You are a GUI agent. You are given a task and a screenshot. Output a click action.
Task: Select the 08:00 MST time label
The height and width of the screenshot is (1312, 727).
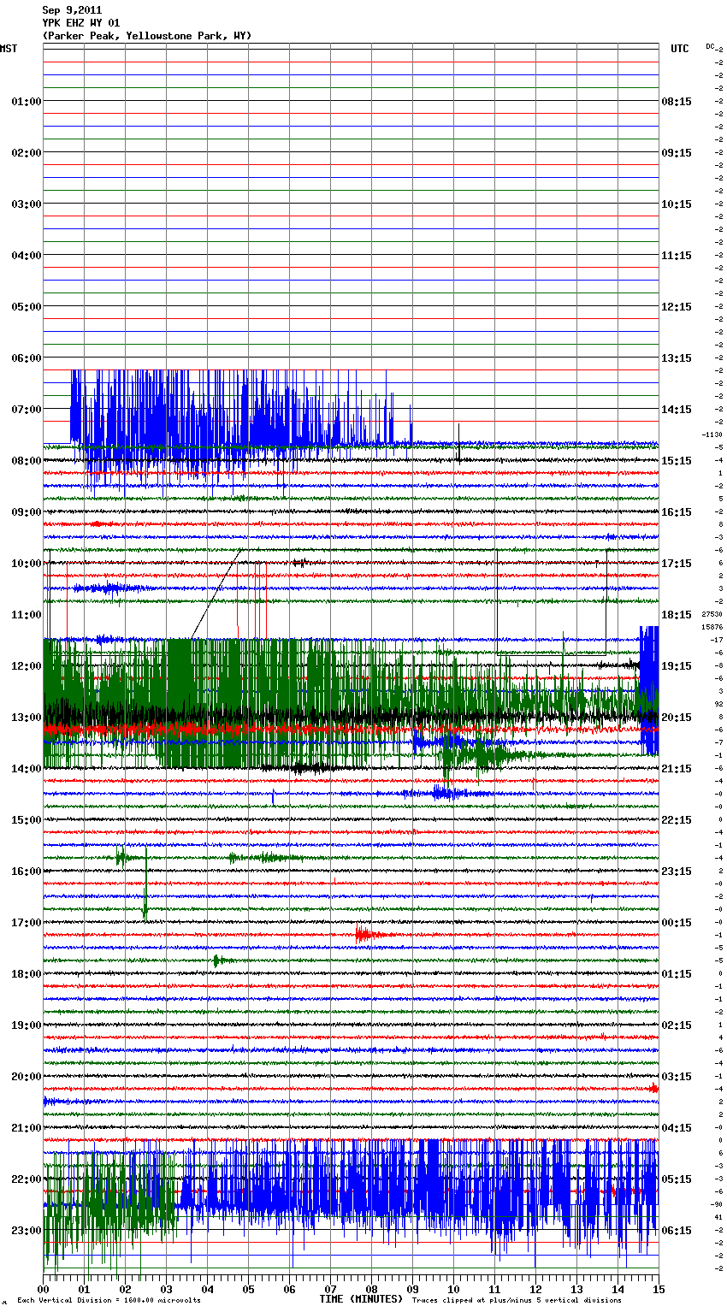[27, 461]
